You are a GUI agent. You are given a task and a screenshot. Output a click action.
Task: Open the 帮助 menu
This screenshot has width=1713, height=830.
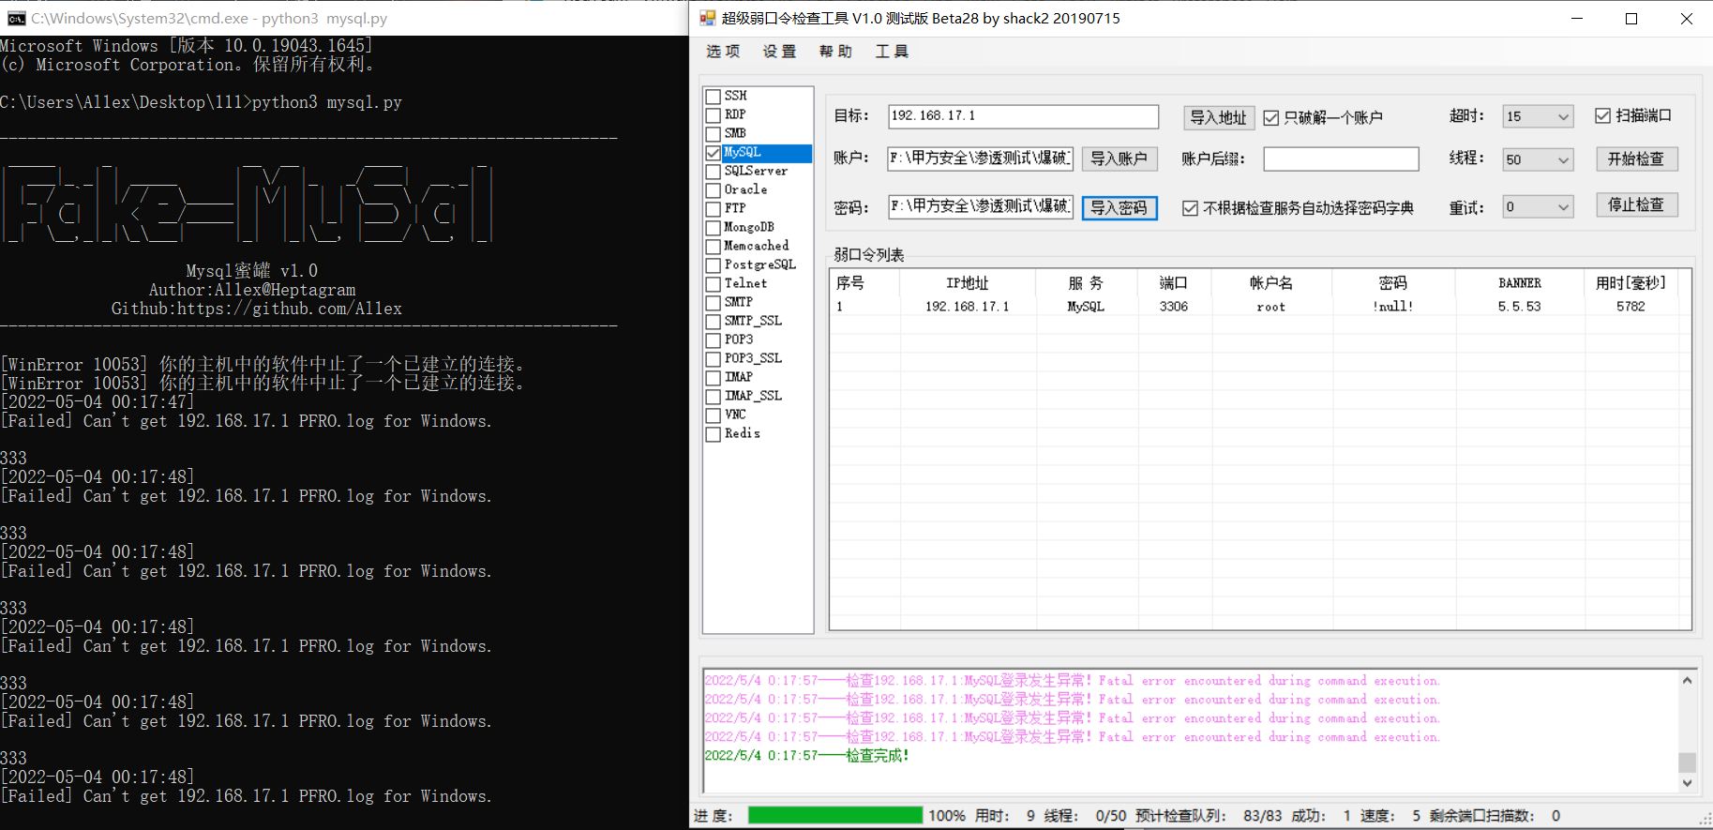coord(835,52)
